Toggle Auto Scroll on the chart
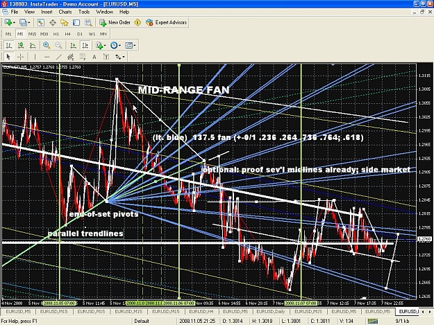 pos(73,45)
